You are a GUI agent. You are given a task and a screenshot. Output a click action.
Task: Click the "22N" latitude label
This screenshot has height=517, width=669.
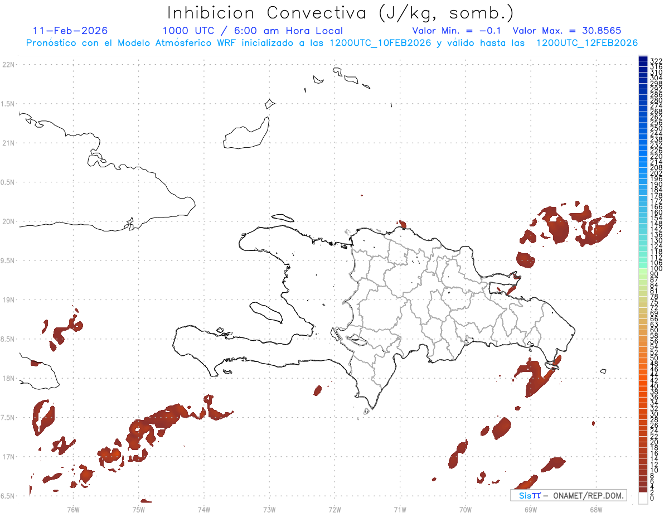click(8, 65)
